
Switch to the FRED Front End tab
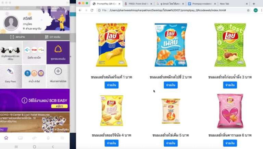(x=138, y=4)
